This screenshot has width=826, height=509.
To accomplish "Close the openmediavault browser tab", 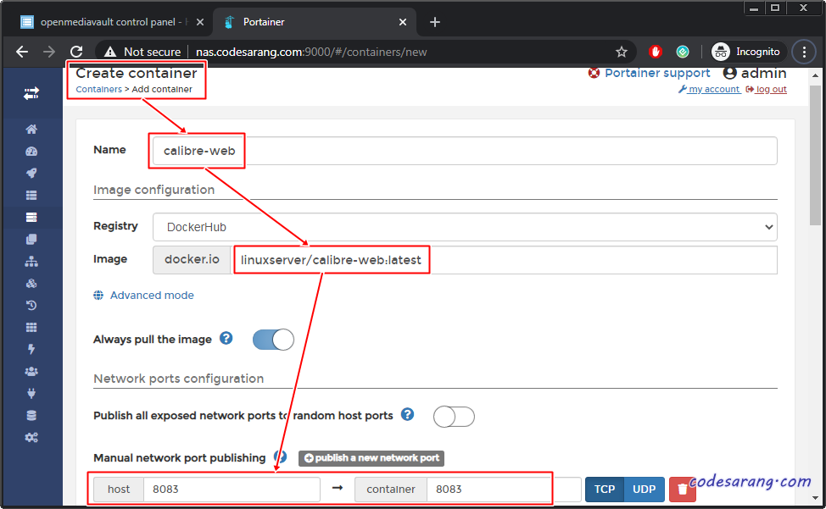I will (x=199, y=22).
